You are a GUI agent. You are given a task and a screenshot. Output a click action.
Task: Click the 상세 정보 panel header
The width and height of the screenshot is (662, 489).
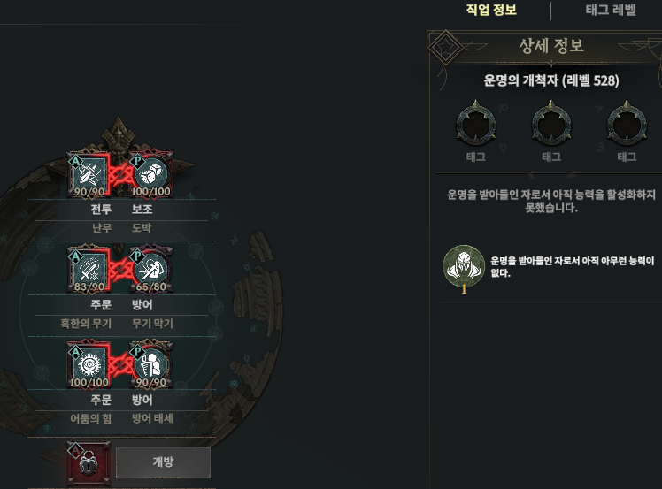(x=551, y=46)
